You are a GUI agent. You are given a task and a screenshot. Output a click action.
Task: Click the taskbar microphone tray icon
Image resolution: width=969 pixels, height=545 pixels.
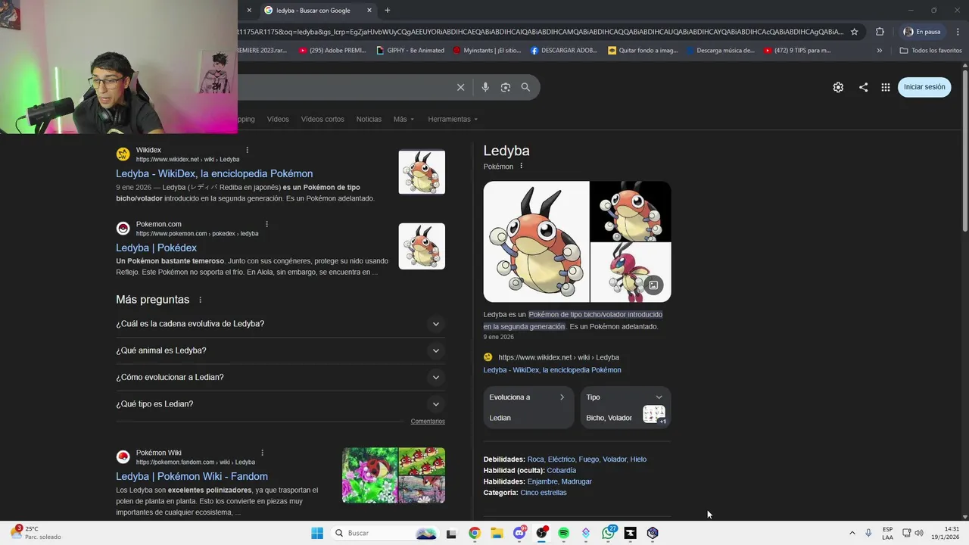pyautogui.click(x=868, y=533)
